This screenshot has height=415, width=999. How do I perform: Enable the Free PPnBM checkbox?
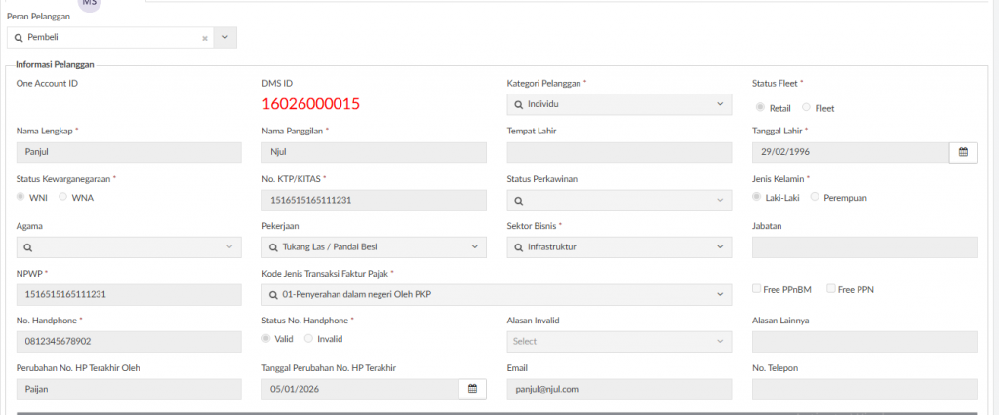coord(757,289)
